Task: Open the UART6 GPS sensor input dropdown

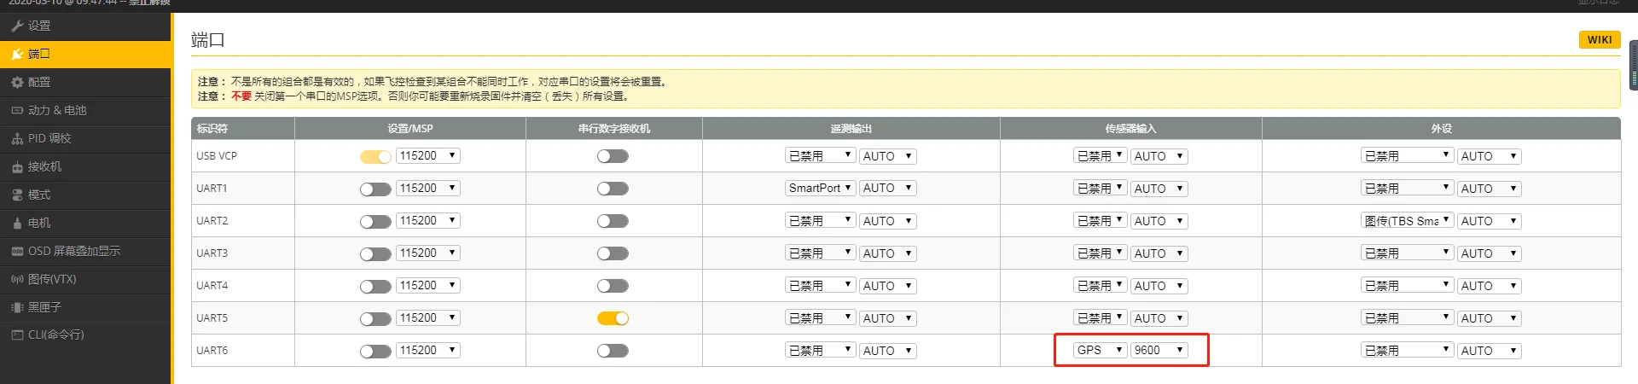Action: [x=1100, y=351]
